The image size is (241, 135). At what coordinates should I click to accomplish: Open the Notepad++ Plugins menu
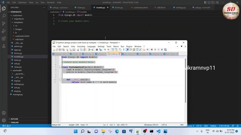[x=129, y=46]
